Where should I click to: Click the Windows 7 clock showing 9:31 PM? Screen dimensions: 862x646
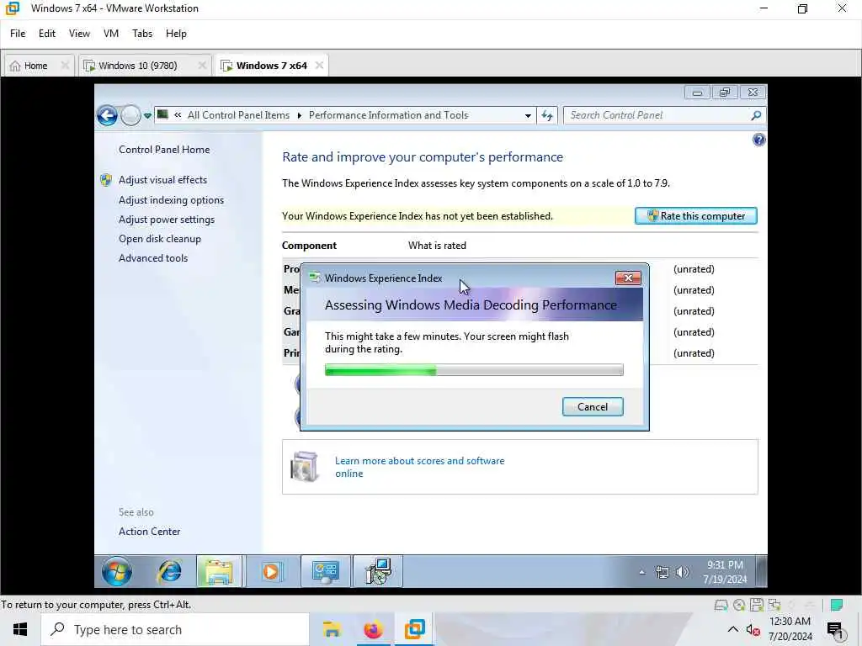(725, 572)
